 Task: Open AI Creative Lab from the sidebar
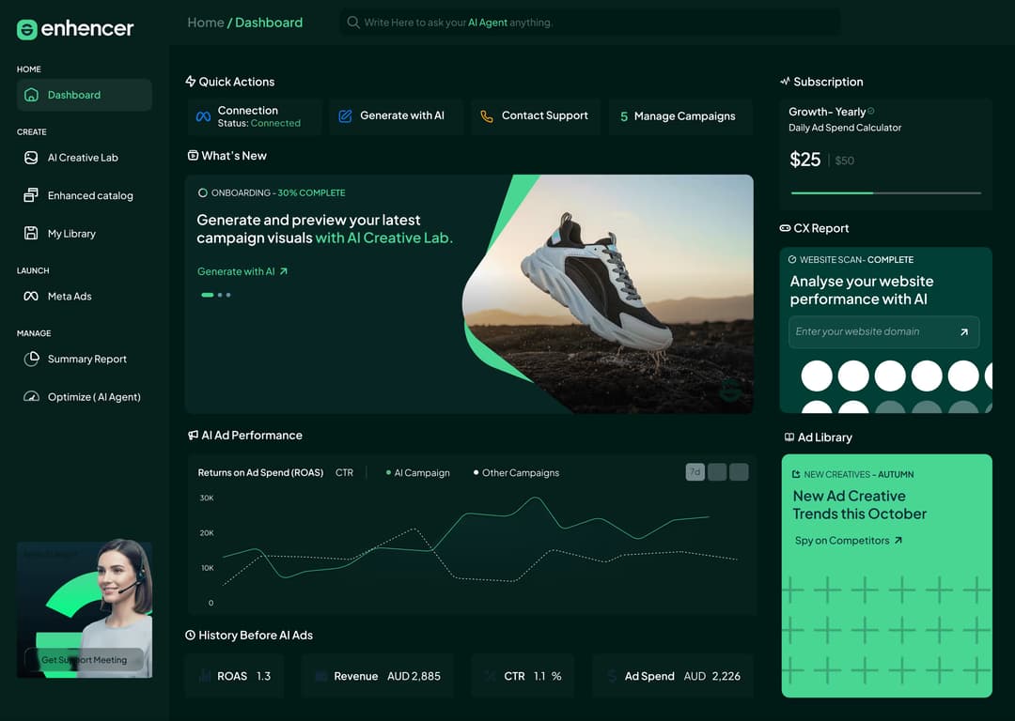pyautogui.click(x=32, y=158)
